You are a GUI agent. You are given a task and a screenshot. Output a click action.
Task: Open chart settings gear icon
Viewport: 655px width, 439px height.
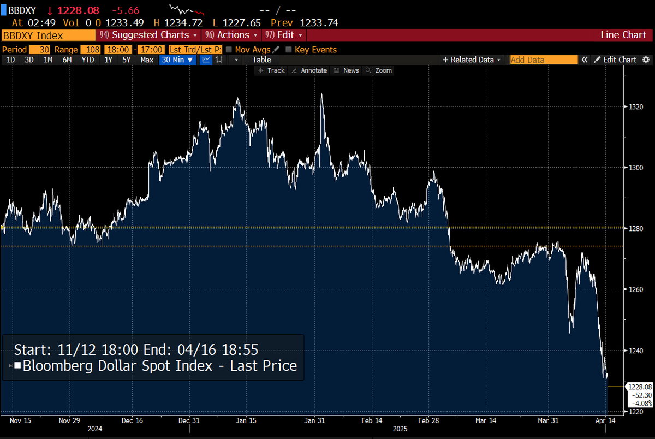pyautogui.click(x=646, y=60)
